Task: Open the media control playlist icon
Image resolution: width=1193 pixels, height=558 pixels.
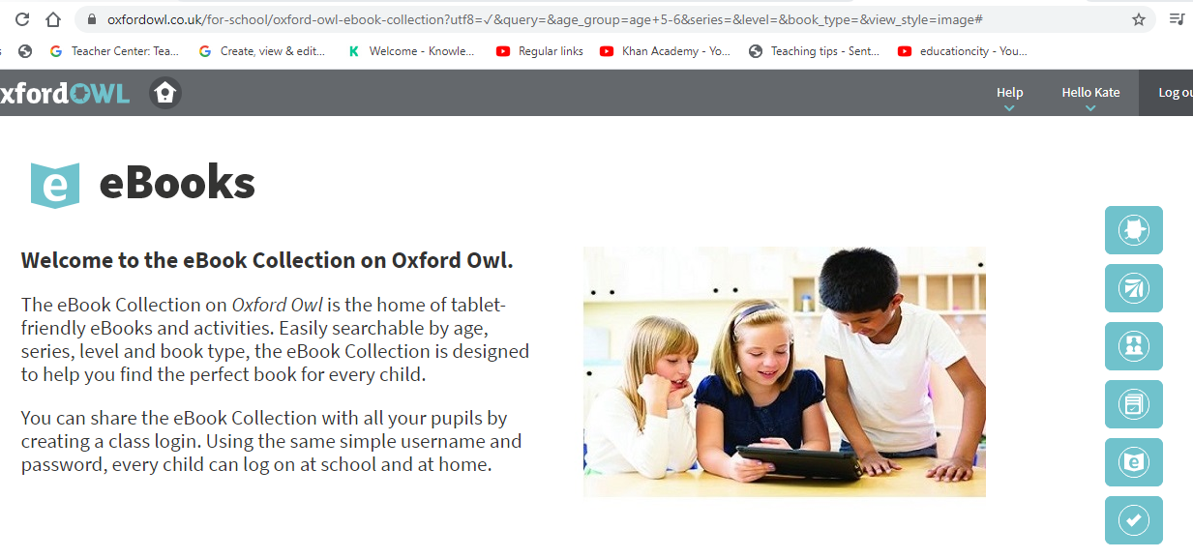Action: coord(1178,19)
